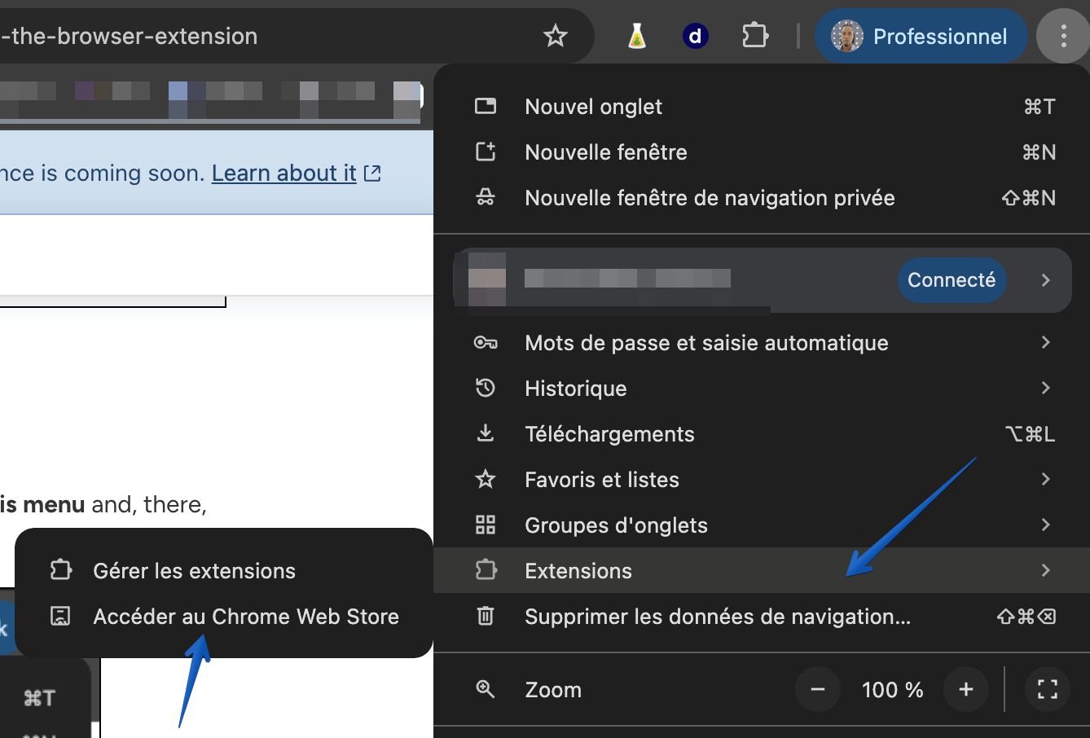Viewport: 1090px width, 738px height.
Task: Select Nouvelle fenêtre from the menu
Action: (606, 152)
